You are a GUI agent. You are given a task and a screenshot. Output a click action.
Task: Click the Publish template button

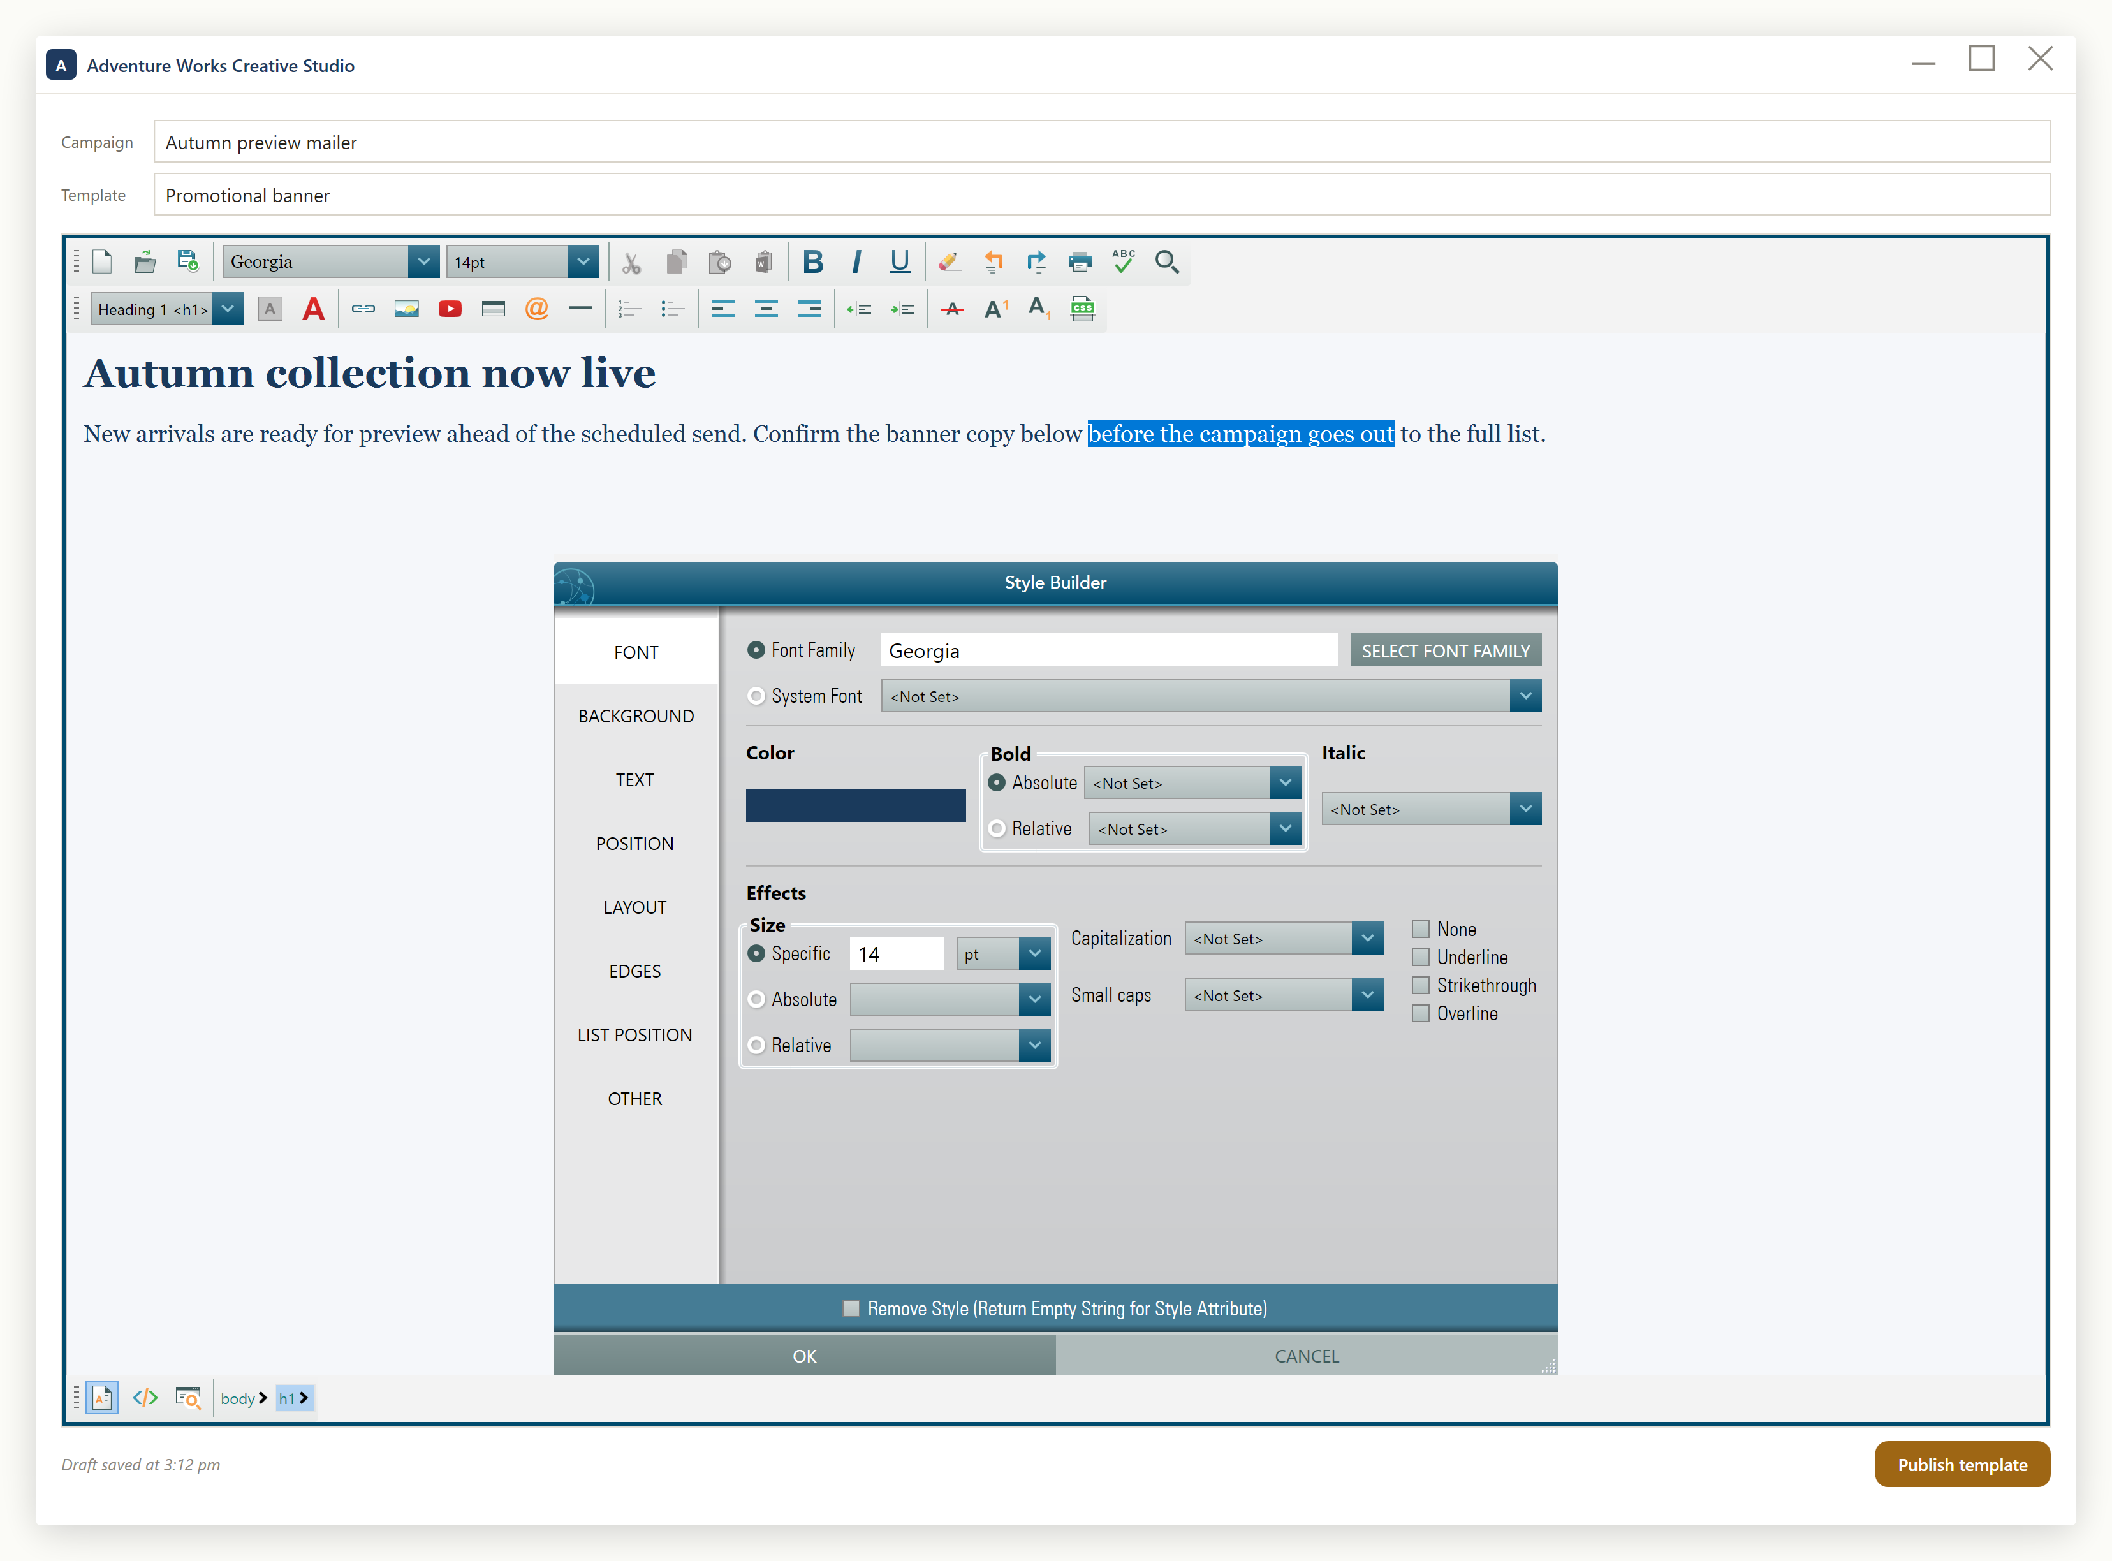(1962, 1465)
